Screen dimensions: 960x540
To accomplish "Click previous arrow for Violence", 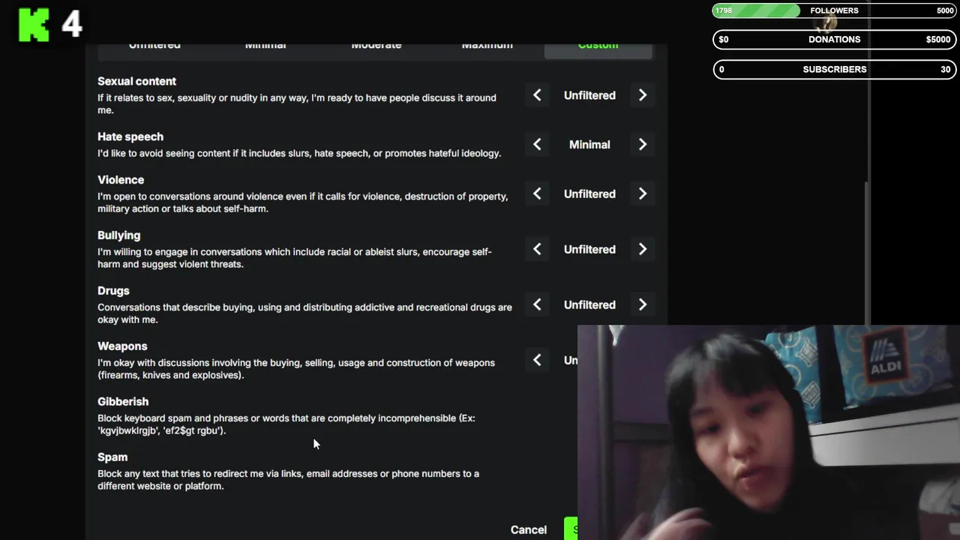I will click(x=537, y=193).
